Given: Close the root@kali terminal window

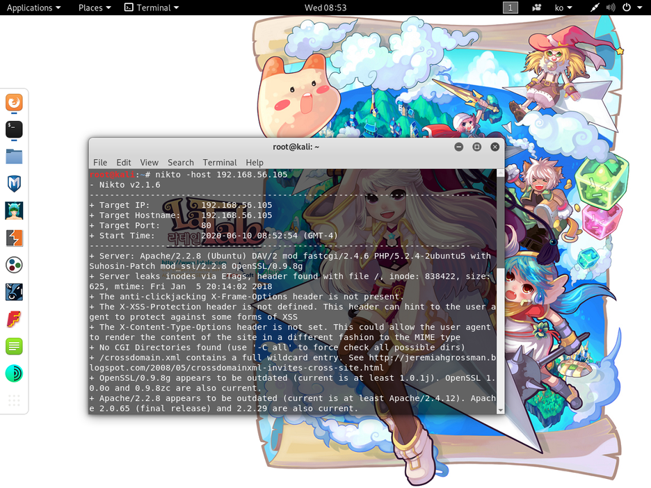Looking at the screenshot, I should coord(495,147).
